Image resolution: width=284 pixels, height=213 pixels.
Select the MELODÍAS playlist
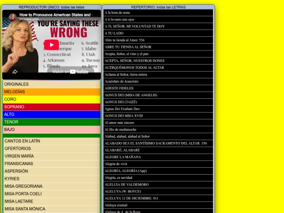52,92
